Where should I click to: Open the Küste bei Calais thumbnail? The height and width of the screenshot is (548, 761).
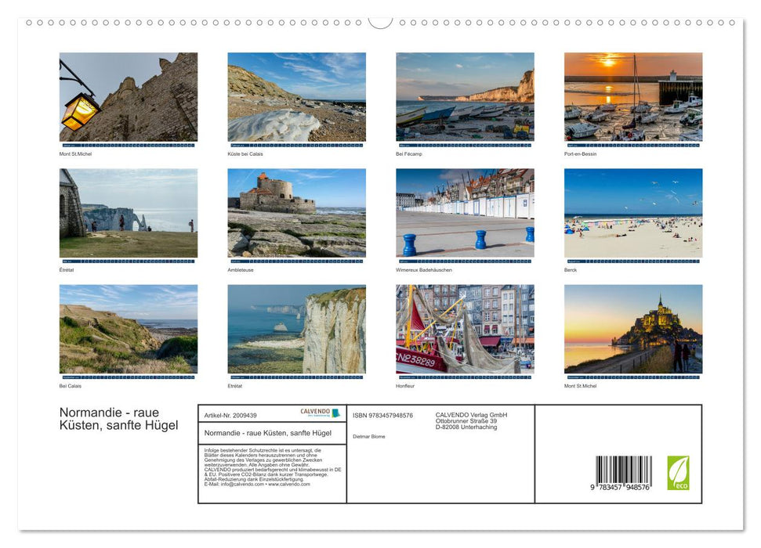coord(296,97)
